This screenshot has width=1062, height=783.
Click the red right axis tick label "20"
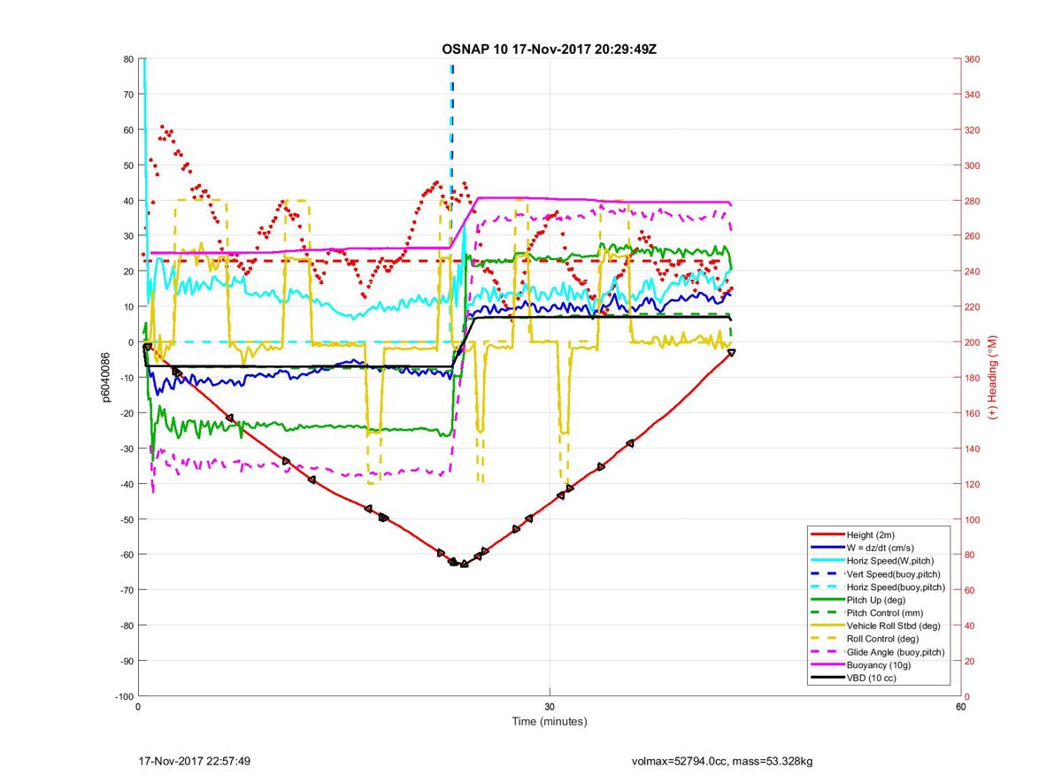coord(971,661)
